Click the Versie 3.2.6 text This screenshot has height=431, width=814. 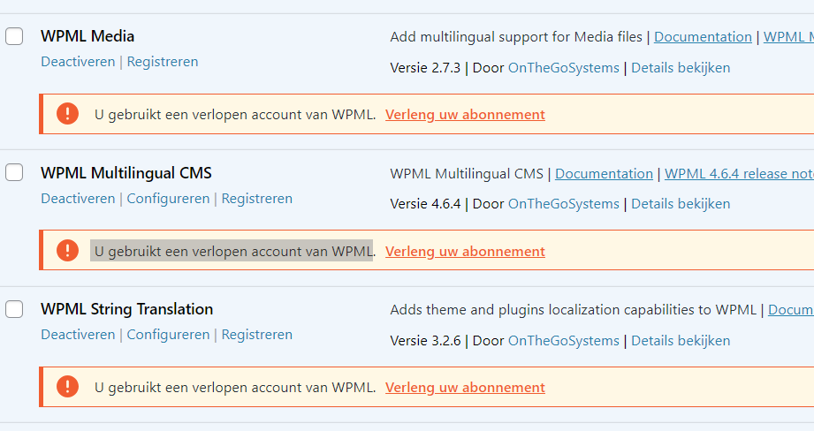click(425, 341)
